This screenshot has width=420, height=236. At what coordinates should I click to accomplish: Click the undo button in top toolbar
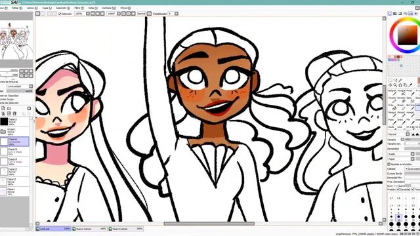click(38, 14)
